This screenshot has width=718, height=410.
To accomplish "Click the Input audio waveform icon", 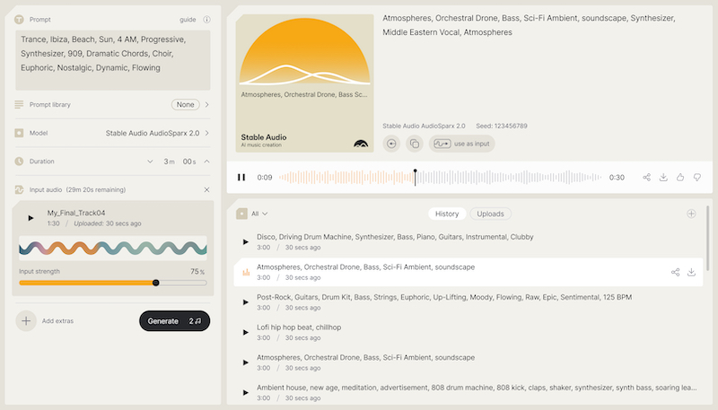I will point(19,189).
